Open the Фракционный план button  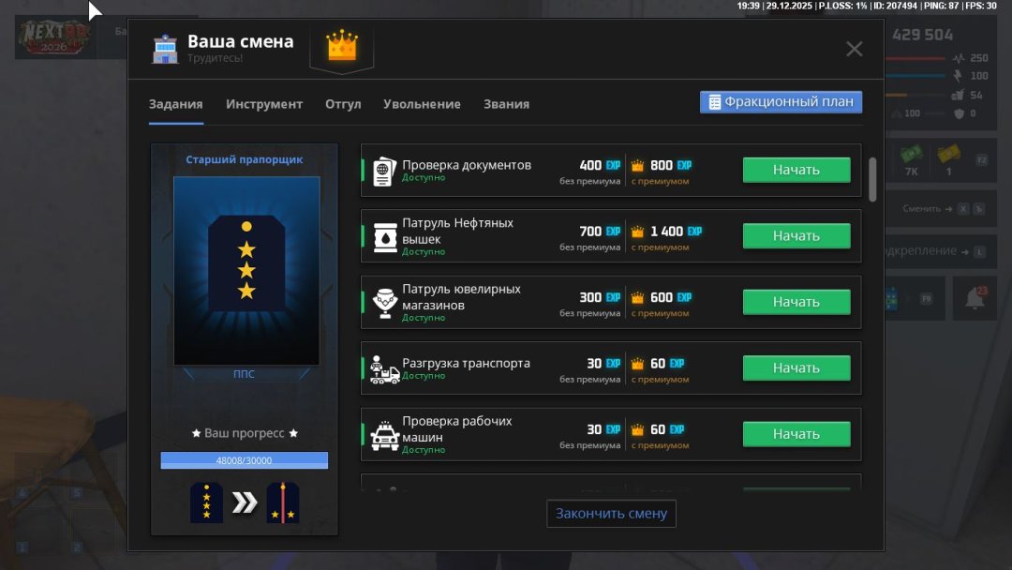(x=781, y=102)
